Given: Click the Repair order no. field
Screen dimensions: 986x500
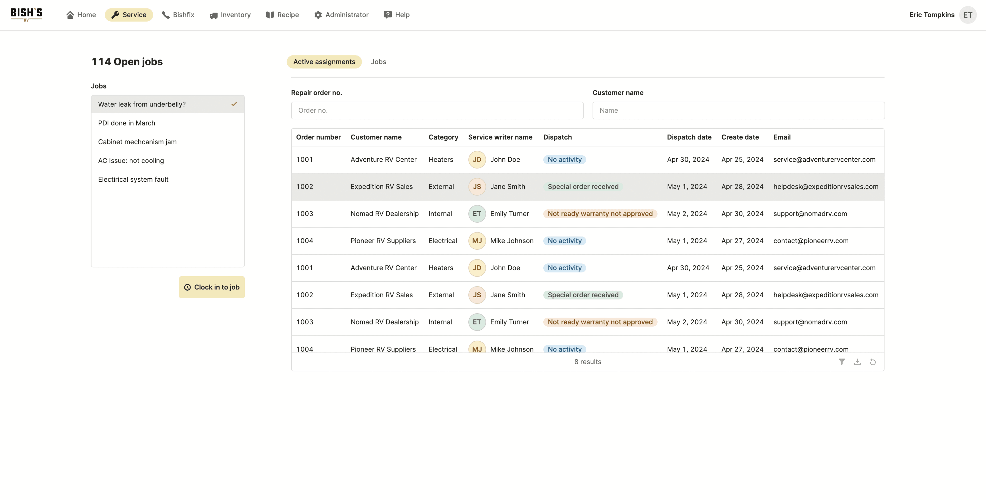Looking at the screenshot, I should 437,110.
